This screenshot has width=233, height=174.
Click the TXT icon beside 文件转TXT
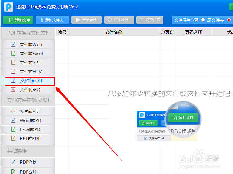click(x=13, y=81)
